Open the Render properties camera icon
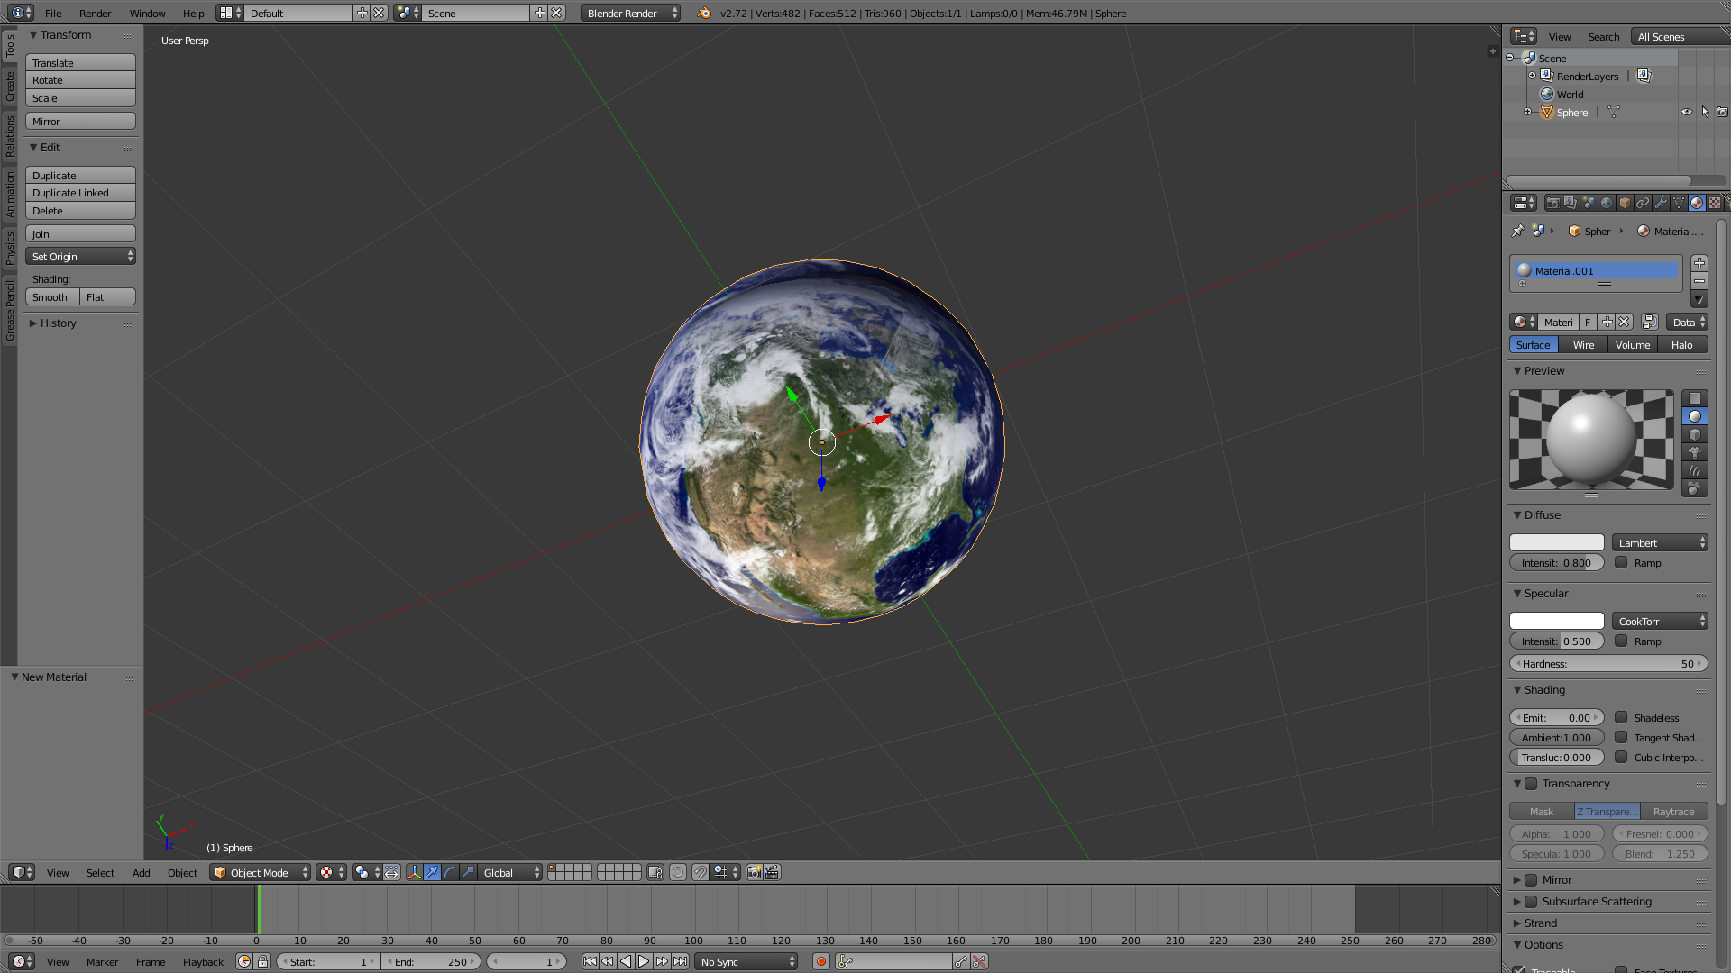This screenshot has width=1731, height=973. pyautogui.click(x=1552, y=203)
